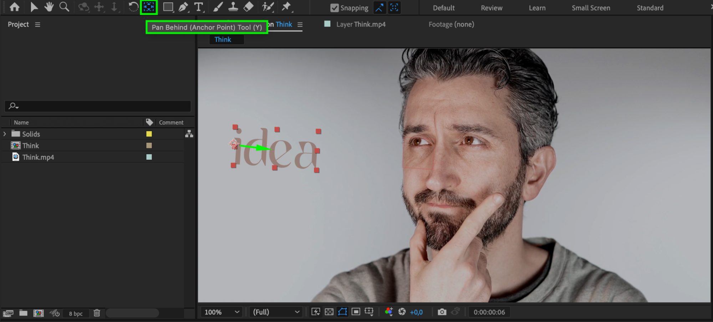
Task: Activate the Puppet Pin tool
Action: pos(286,7)
